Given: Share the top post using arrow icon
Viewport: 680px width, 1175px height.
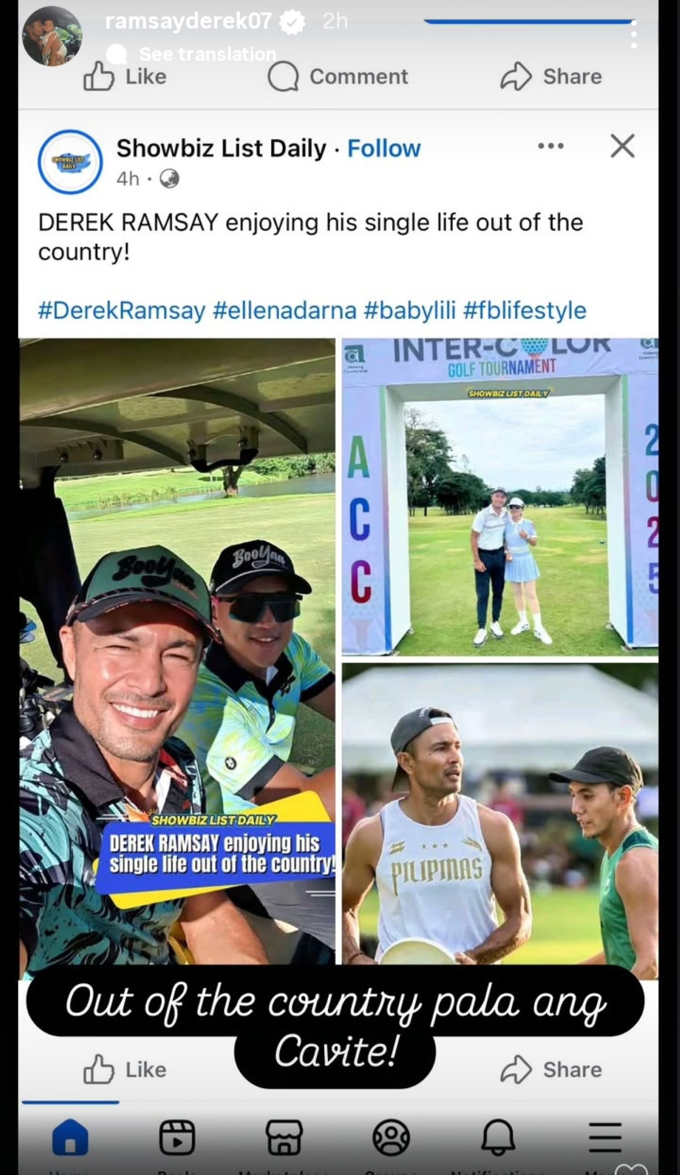Looking at the screenshot, I should (551, 77).
